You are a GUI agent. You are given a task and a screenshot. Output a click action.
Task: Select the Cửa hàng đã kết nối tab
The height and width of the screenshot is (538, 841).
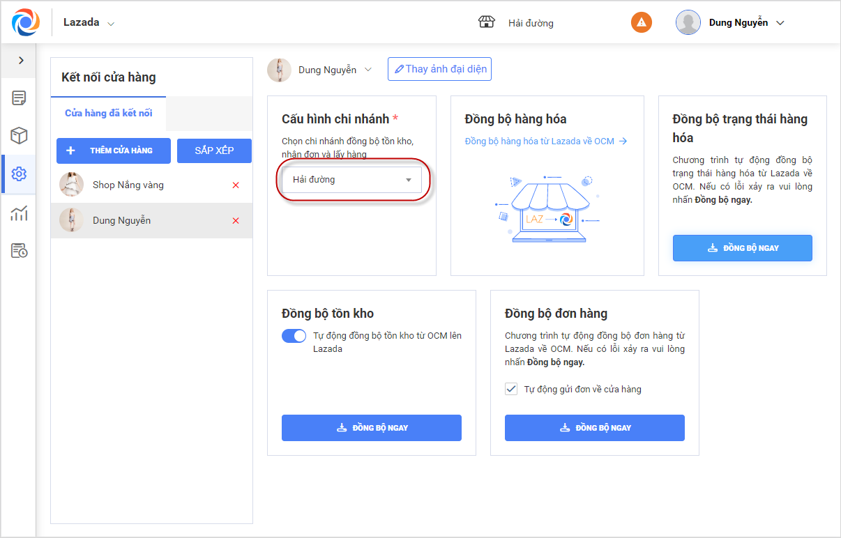pyautogui.click(x=109, y=113)
